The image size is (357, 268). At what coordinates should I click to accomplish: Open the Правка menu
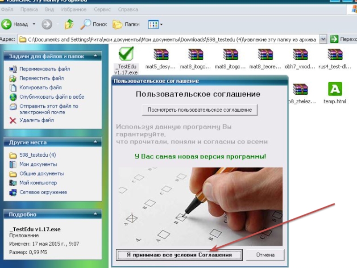click(29, 9)
